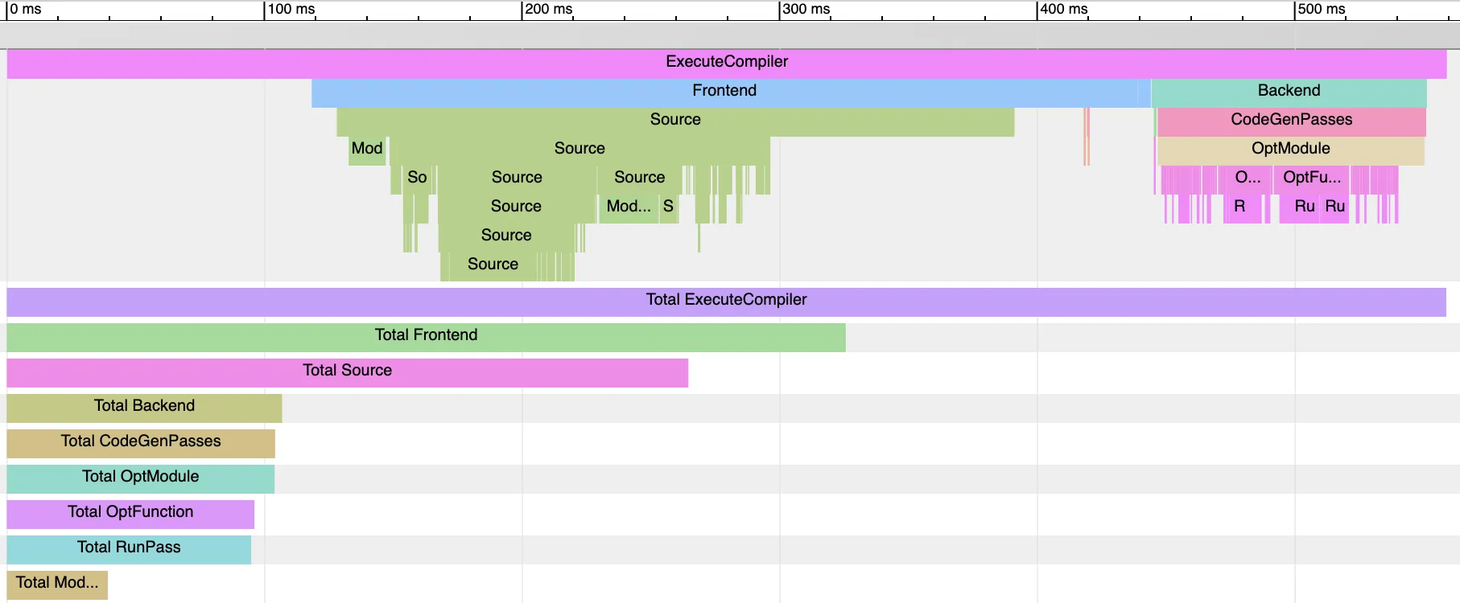Image resolution: width=1460 pixels, height=603 pixels.
Task: Select the teal Backend slice
Action: (x=1288, y=92)
